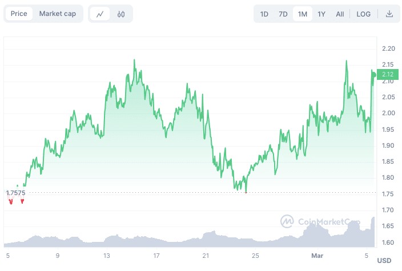Click the 1.7575 starting price label
Viewport: 402px width, 271px height.
tap(15, 193)
